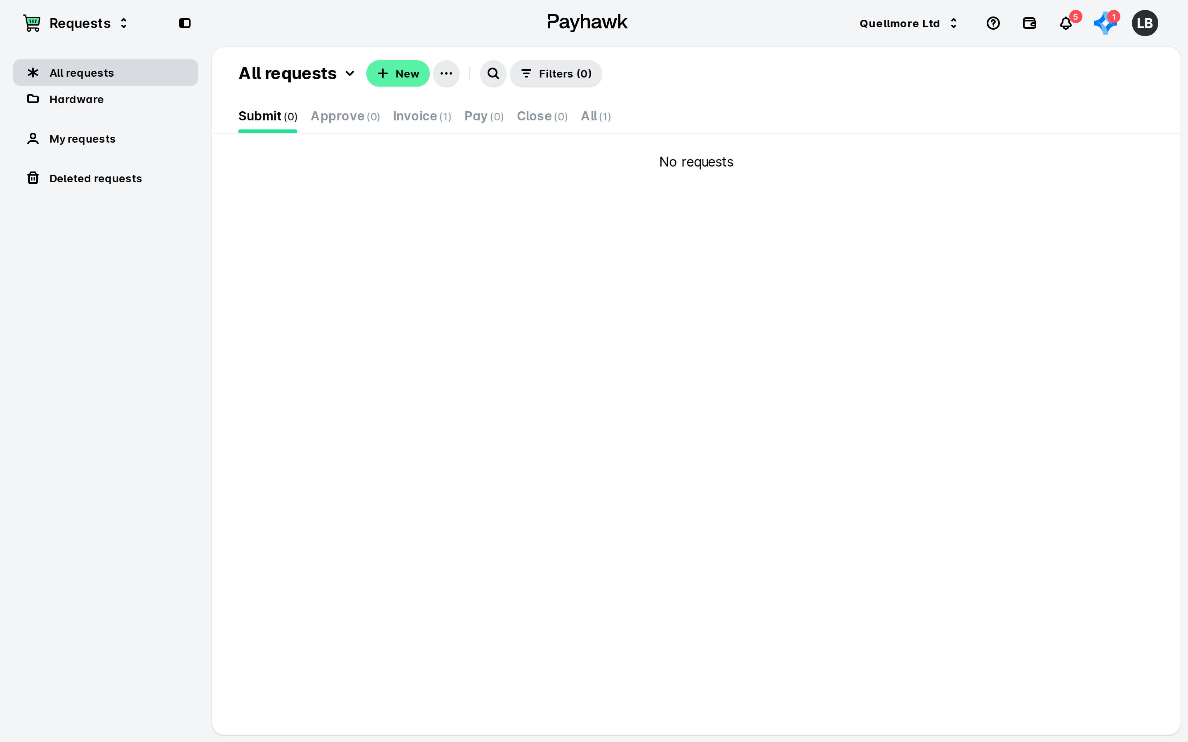Switch to the All (1) tab

[x=596, y=116]
